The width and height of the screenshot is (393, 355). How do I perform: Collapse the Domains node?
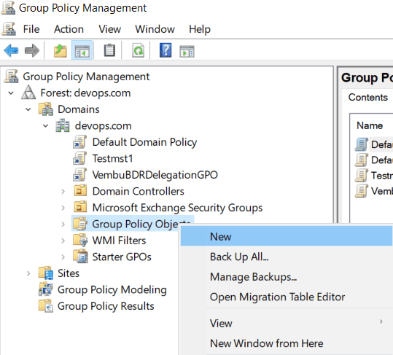point(28,109)
